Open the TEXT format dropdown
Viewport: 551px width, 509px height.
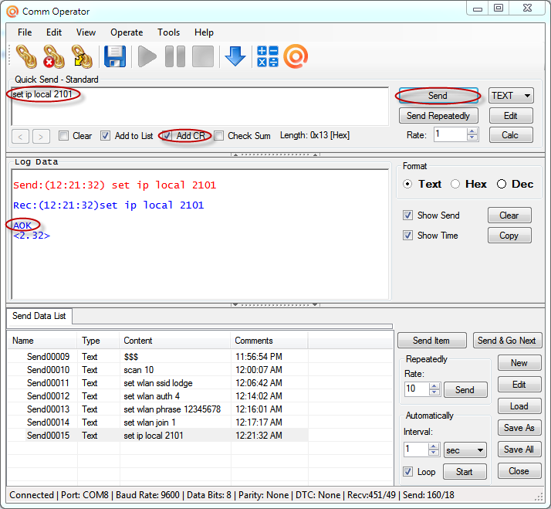coord(511,96)
